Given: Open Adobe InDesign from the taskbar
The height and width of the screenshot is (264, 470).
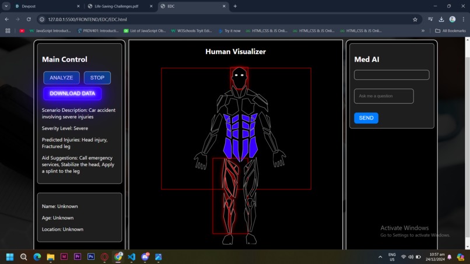Looking at the screenshot, I should tap(64, 257).
